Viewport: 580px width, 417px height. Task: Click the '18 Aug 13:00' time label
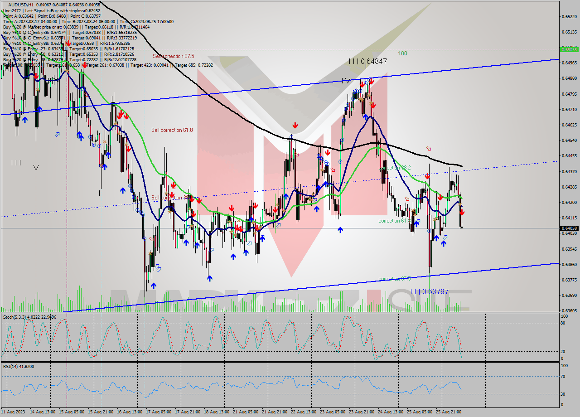click(x=217, y=412)
